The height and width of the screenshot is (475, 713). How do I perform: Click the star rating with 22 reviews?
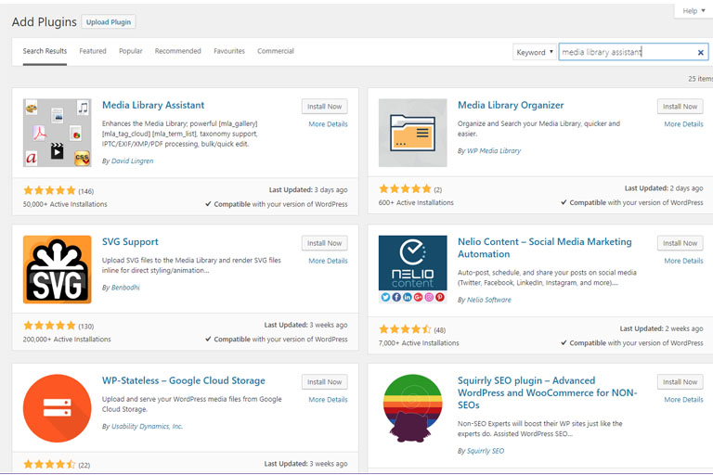pyautogui.click(x=49, y=464)
